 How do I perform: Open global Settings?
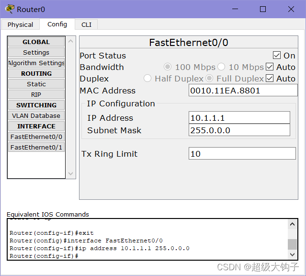click(36, 52)
